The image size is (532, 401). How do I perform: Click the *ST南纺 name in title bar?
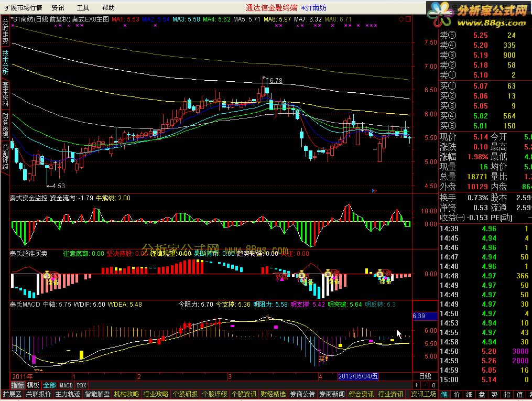tap(314, 7)
